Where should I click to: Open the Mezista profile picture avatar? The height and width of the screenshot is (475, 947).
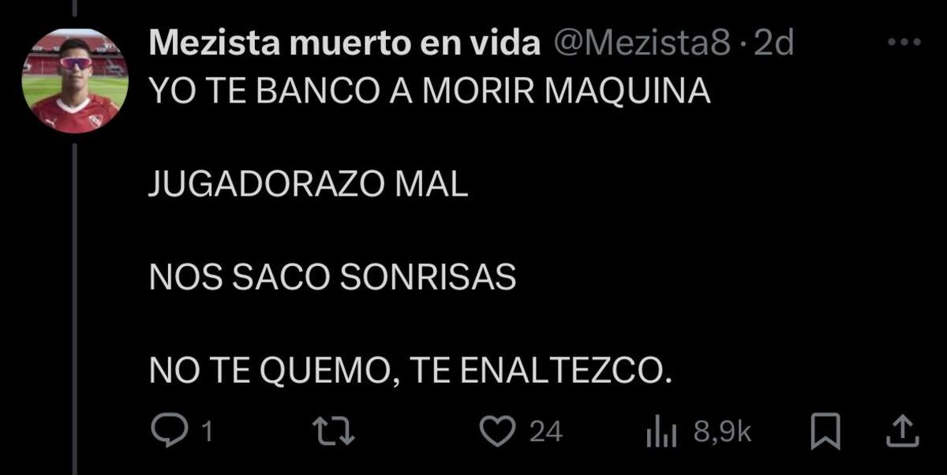75,80
